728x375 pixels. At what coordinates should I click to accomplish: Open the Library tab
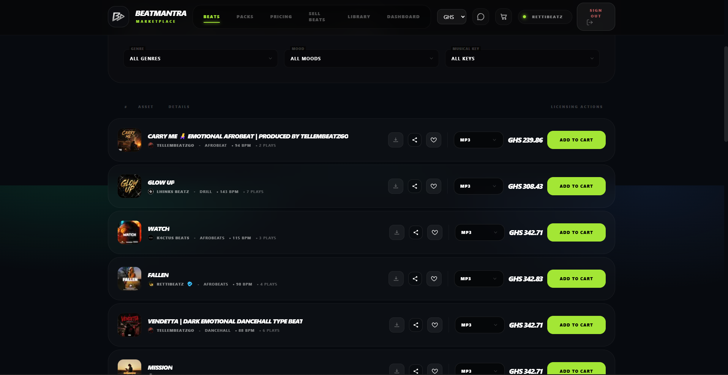point(359,17)
